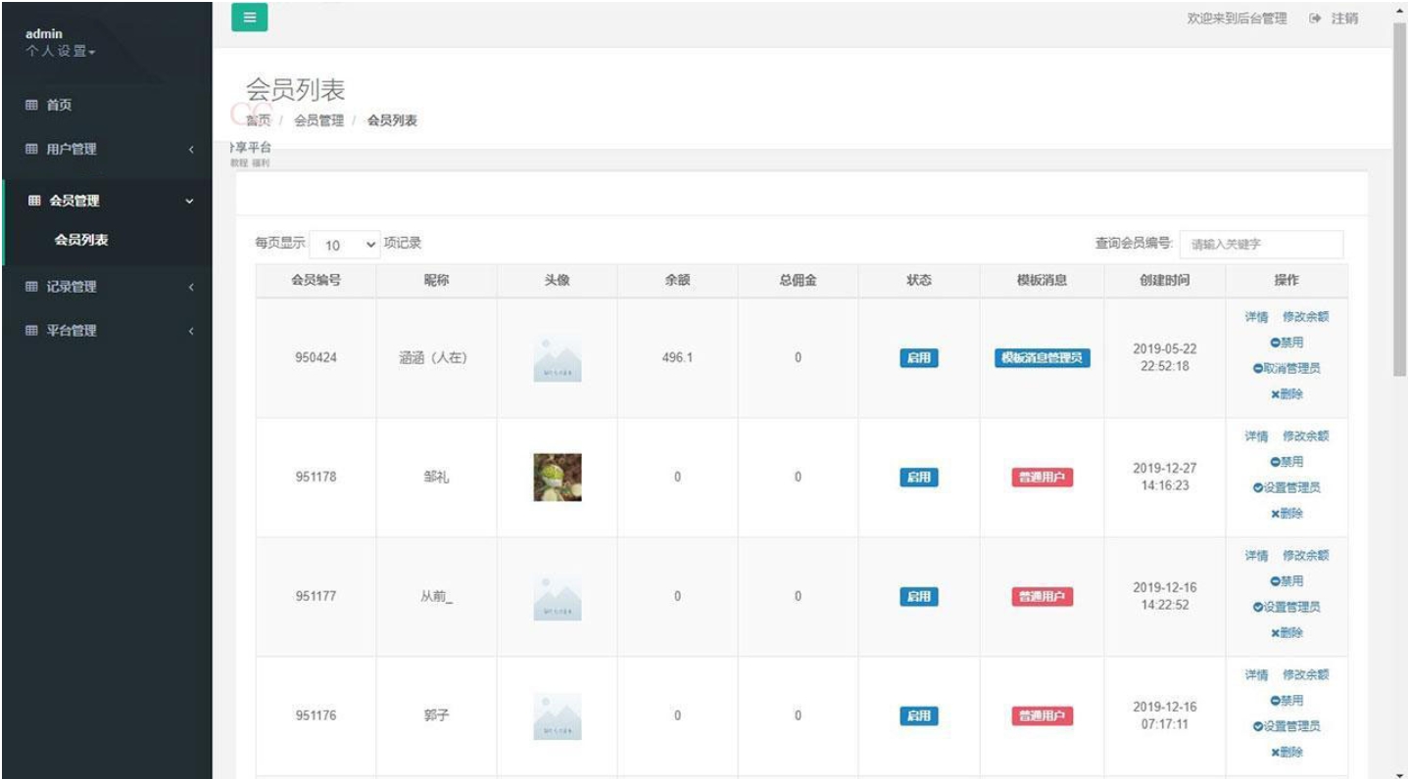Open 详情 for member 951178
This screenshot has height=779, width=1409.
[x=1256, y=436]
